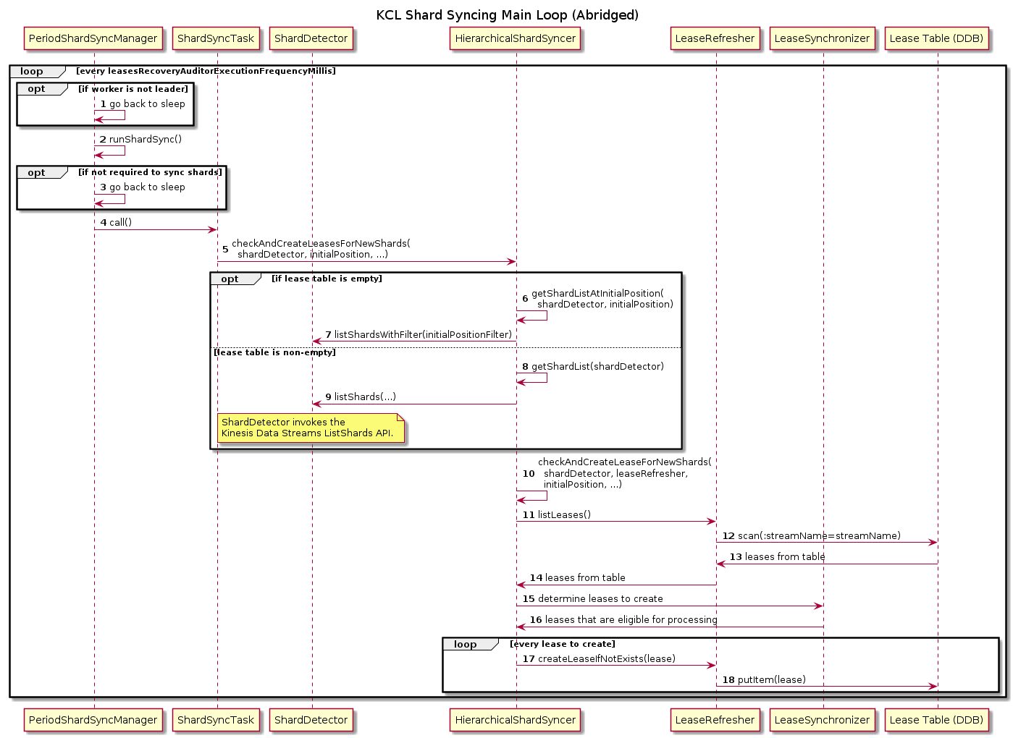Select message 4 call() label
The image size is (1013, 738).
pyautogui.click(x=120, y=223)
